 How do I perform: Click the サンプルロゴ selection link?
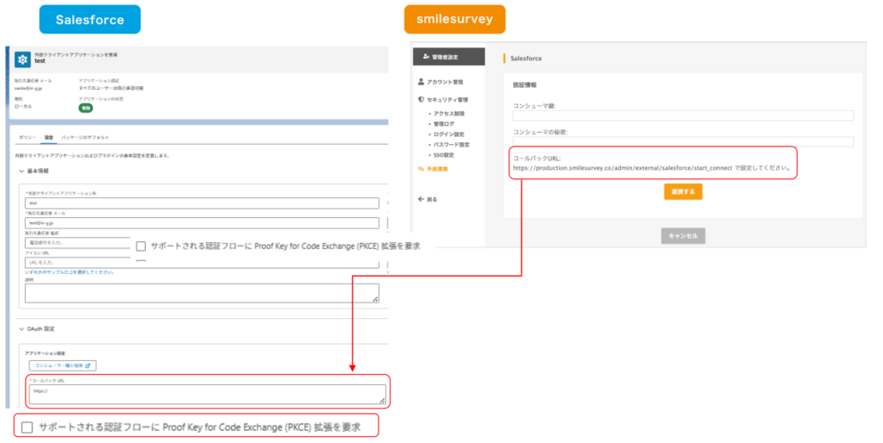[x=70, y=272]
